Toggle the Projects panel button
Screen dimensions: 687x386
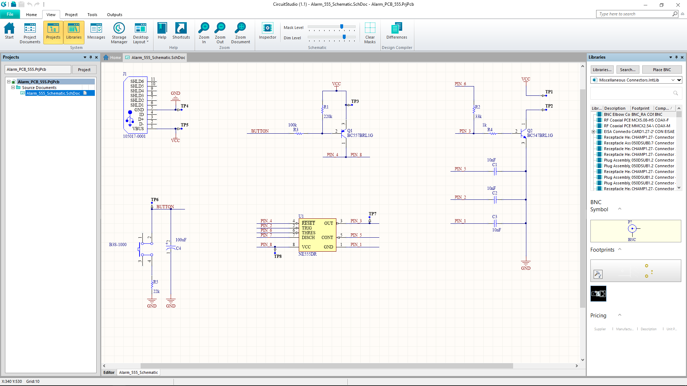click(53, 32)
